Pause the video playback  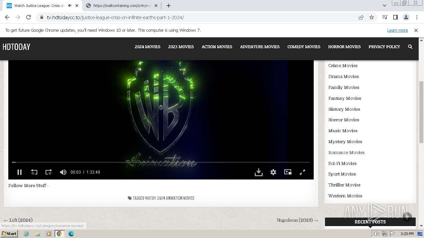tap(20, 172)
